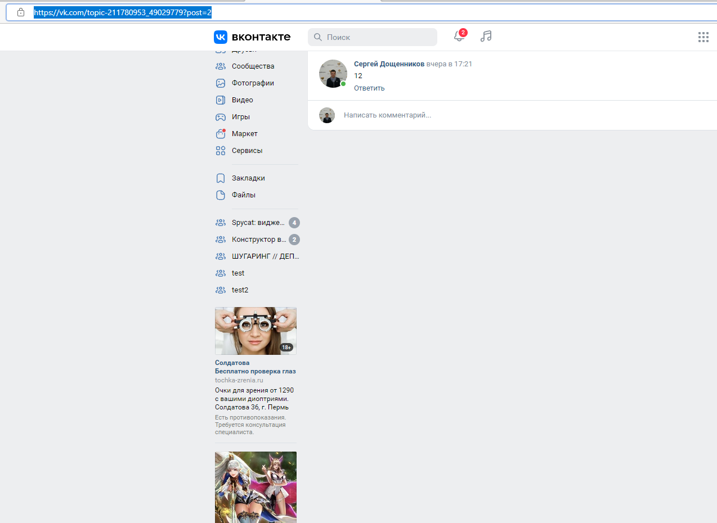This screenshot has width=717, height=523.
Task: Open the VK services grid menu
Action: pyautogui.click(x=703, y=37)
